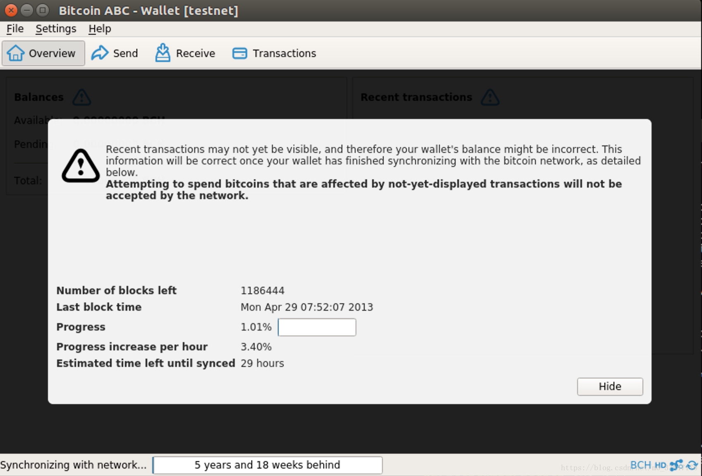
Task: Open the Overview tab
Action: [x=43, y=53]
